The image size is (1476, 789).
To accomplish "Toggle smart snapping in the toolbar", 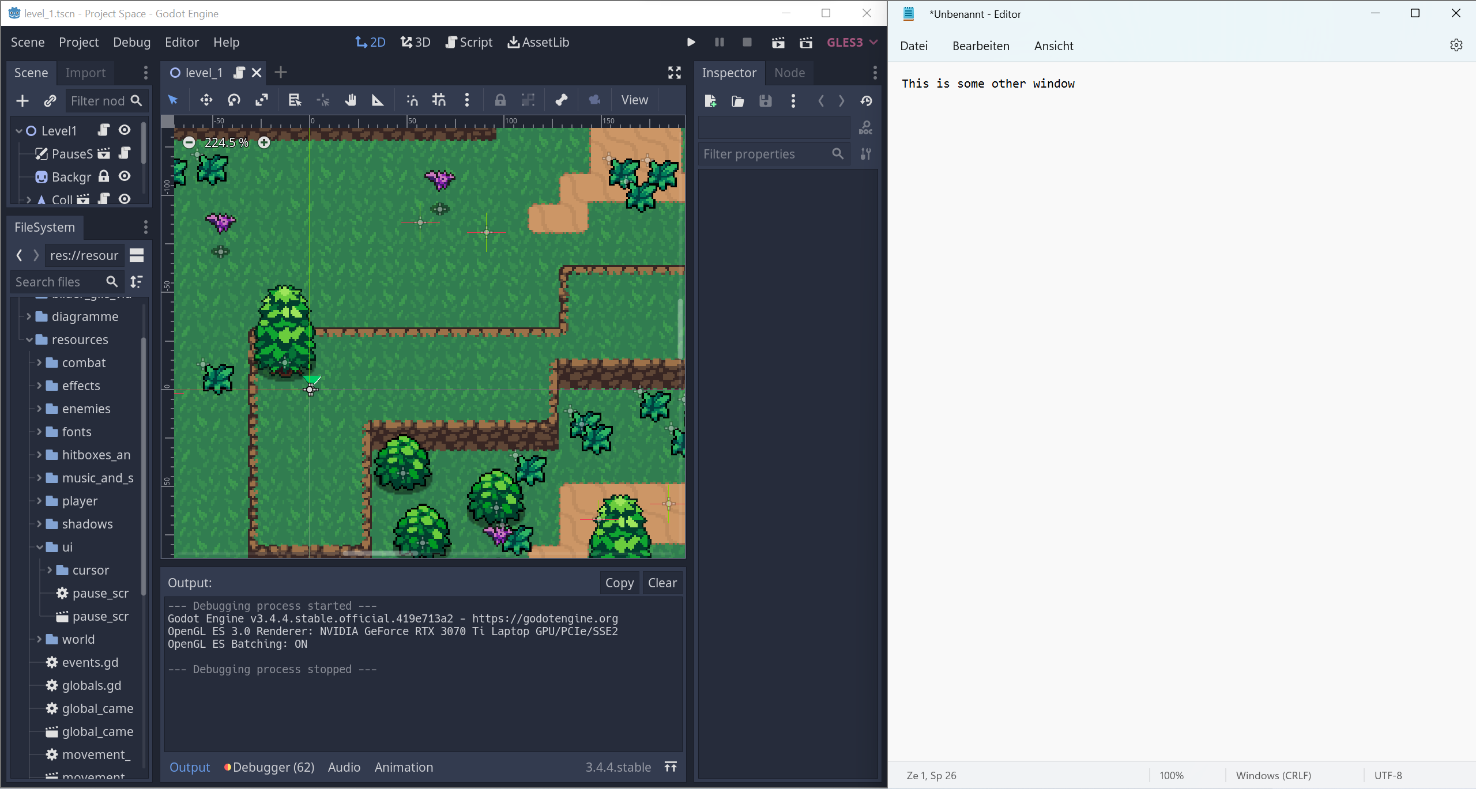I will pyautogui.click(x=412, y=100).
